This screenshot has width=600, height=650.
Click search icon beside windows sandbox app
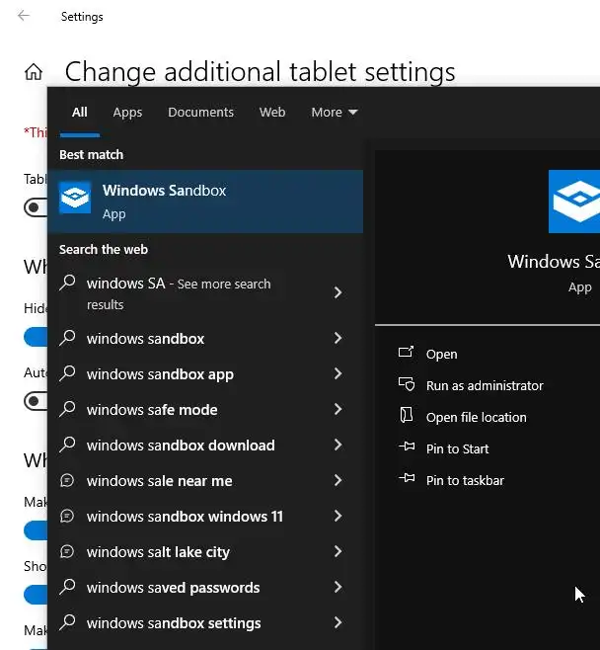pos(67,373)
